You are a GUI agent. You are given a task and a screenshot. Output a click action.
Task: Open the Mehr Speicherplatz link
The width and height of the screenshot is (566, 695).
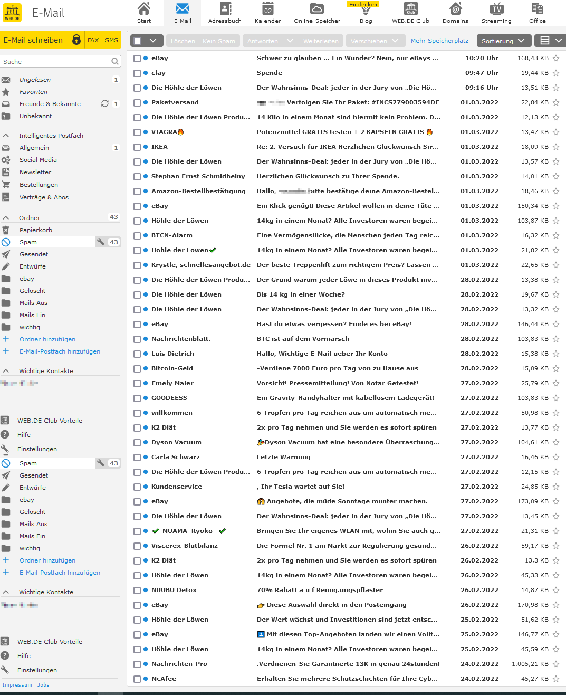coord(439,40)
